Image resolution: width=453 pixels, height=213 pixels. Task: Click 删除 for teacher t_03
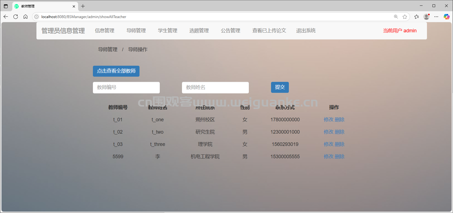pos(340,144)
